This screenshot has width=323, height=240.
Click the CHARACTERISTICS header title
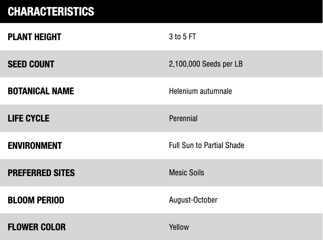(51, 11)
